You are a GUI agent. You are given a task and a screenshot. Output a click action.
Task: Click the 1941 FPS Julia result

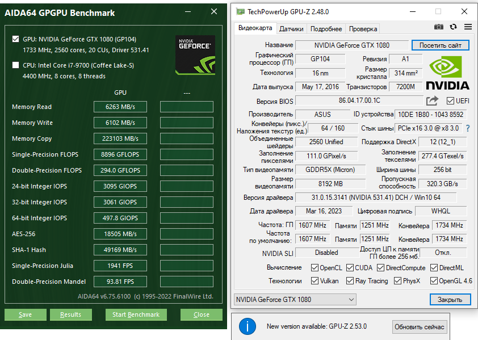(x=120, y=266)
